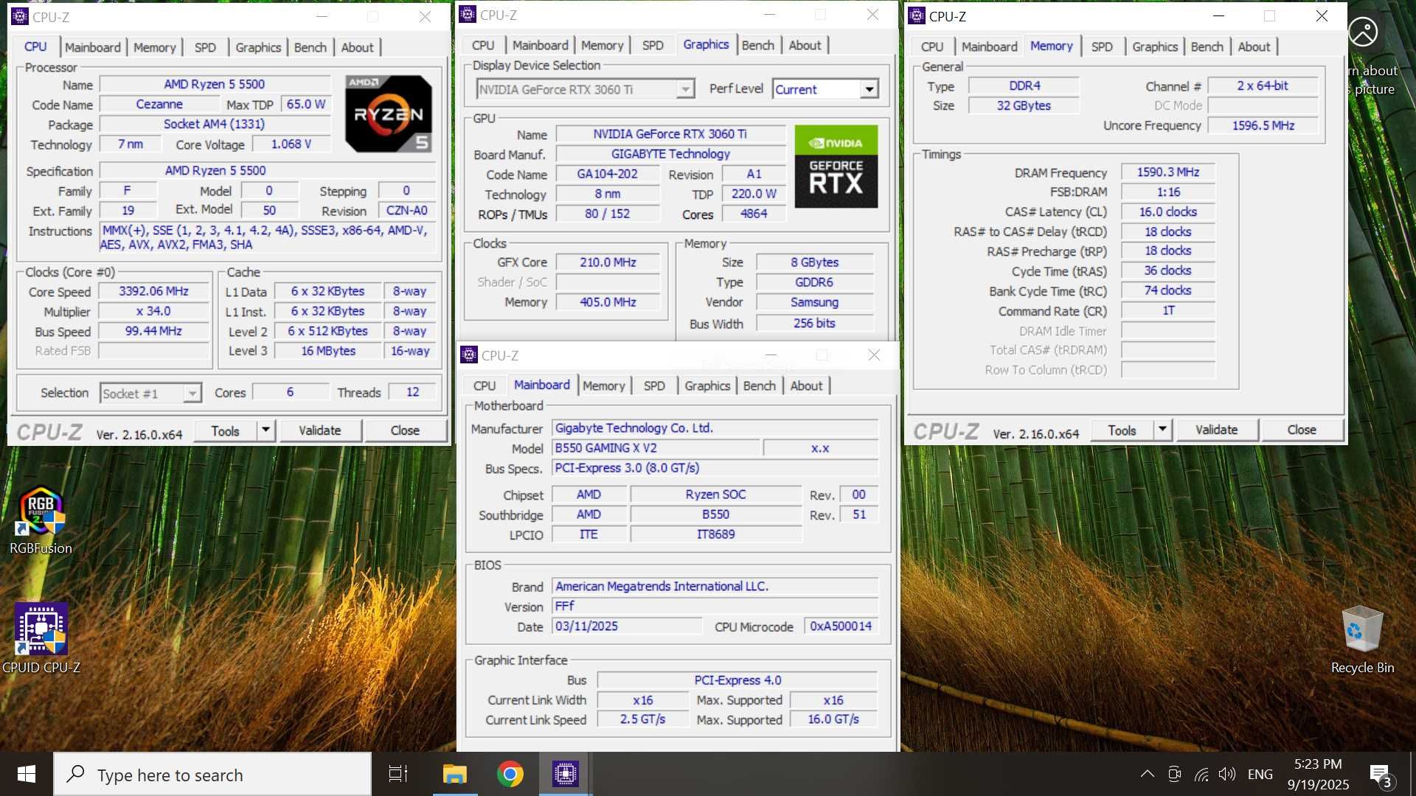The width and height of the screenshot is (1416, 796).
Task: Click the Core Voltage 1.068 V value
Action: point(291,144)
